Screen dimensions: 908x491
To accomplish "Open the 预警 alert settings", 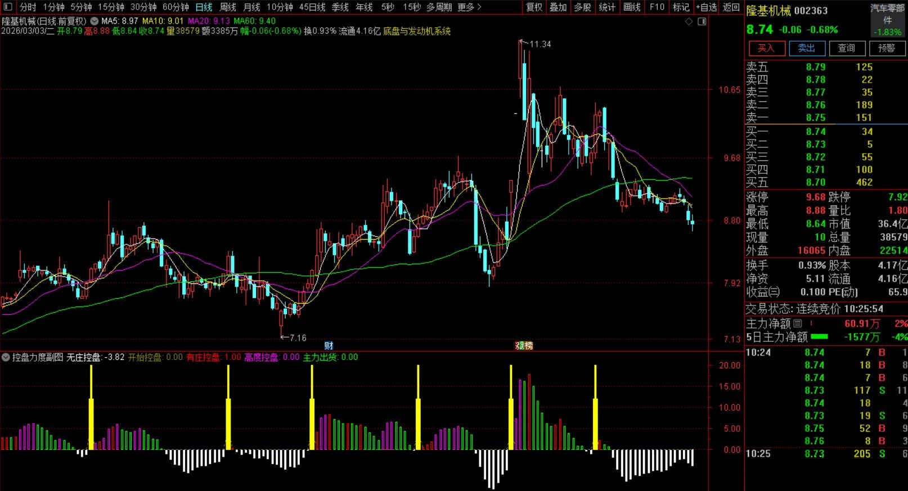I will tap(886, 48).
